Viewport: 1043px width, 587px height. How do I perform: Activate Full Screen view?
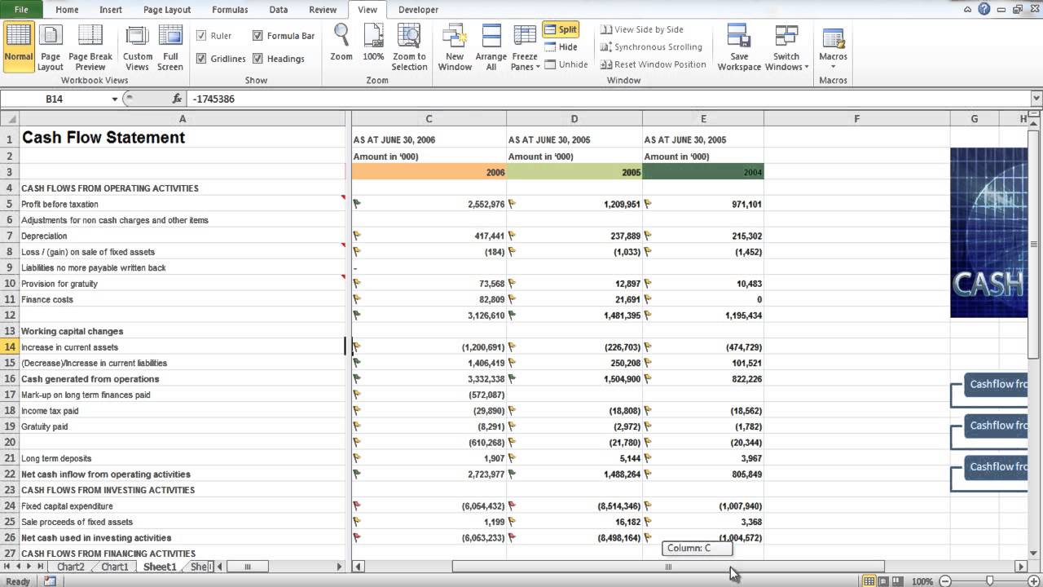coord(169,45)
